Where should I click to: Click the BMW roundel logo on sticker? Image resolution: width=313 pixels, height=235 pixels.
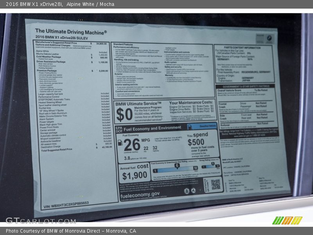(270, 38)
